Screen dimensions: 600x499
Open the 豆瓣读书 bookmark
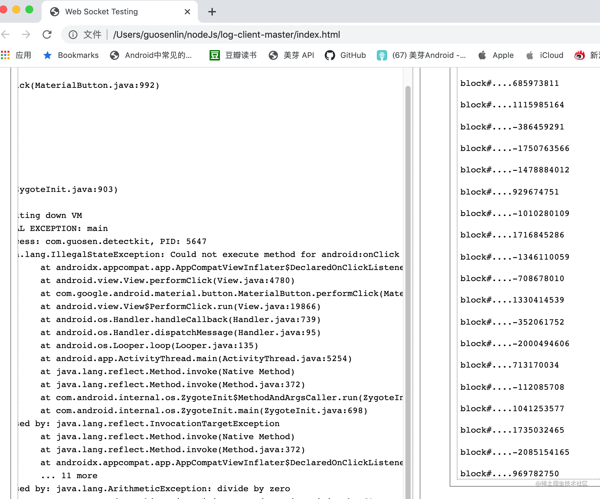pos(233,55)
